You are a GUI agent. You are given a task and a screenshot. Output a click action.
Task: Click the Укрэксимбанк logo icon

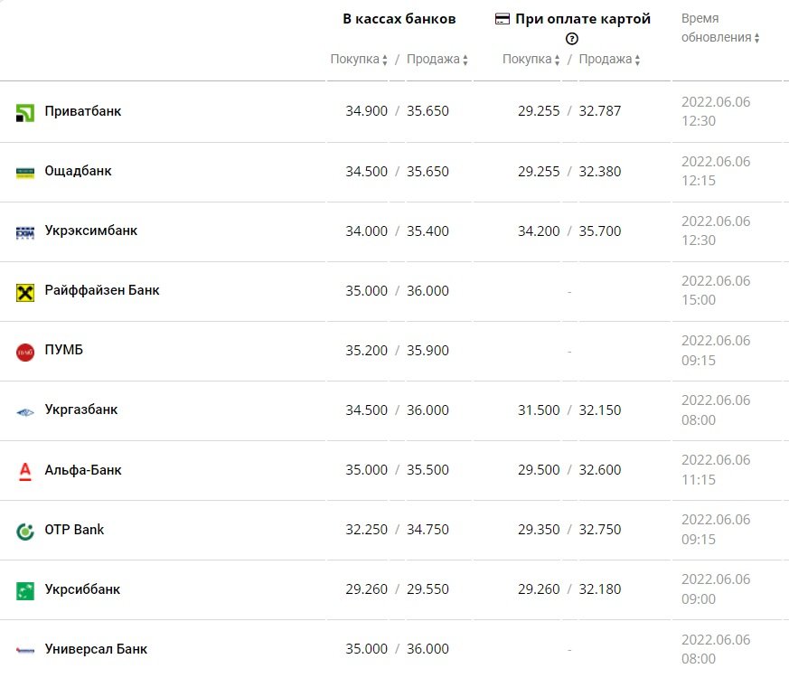25,232
